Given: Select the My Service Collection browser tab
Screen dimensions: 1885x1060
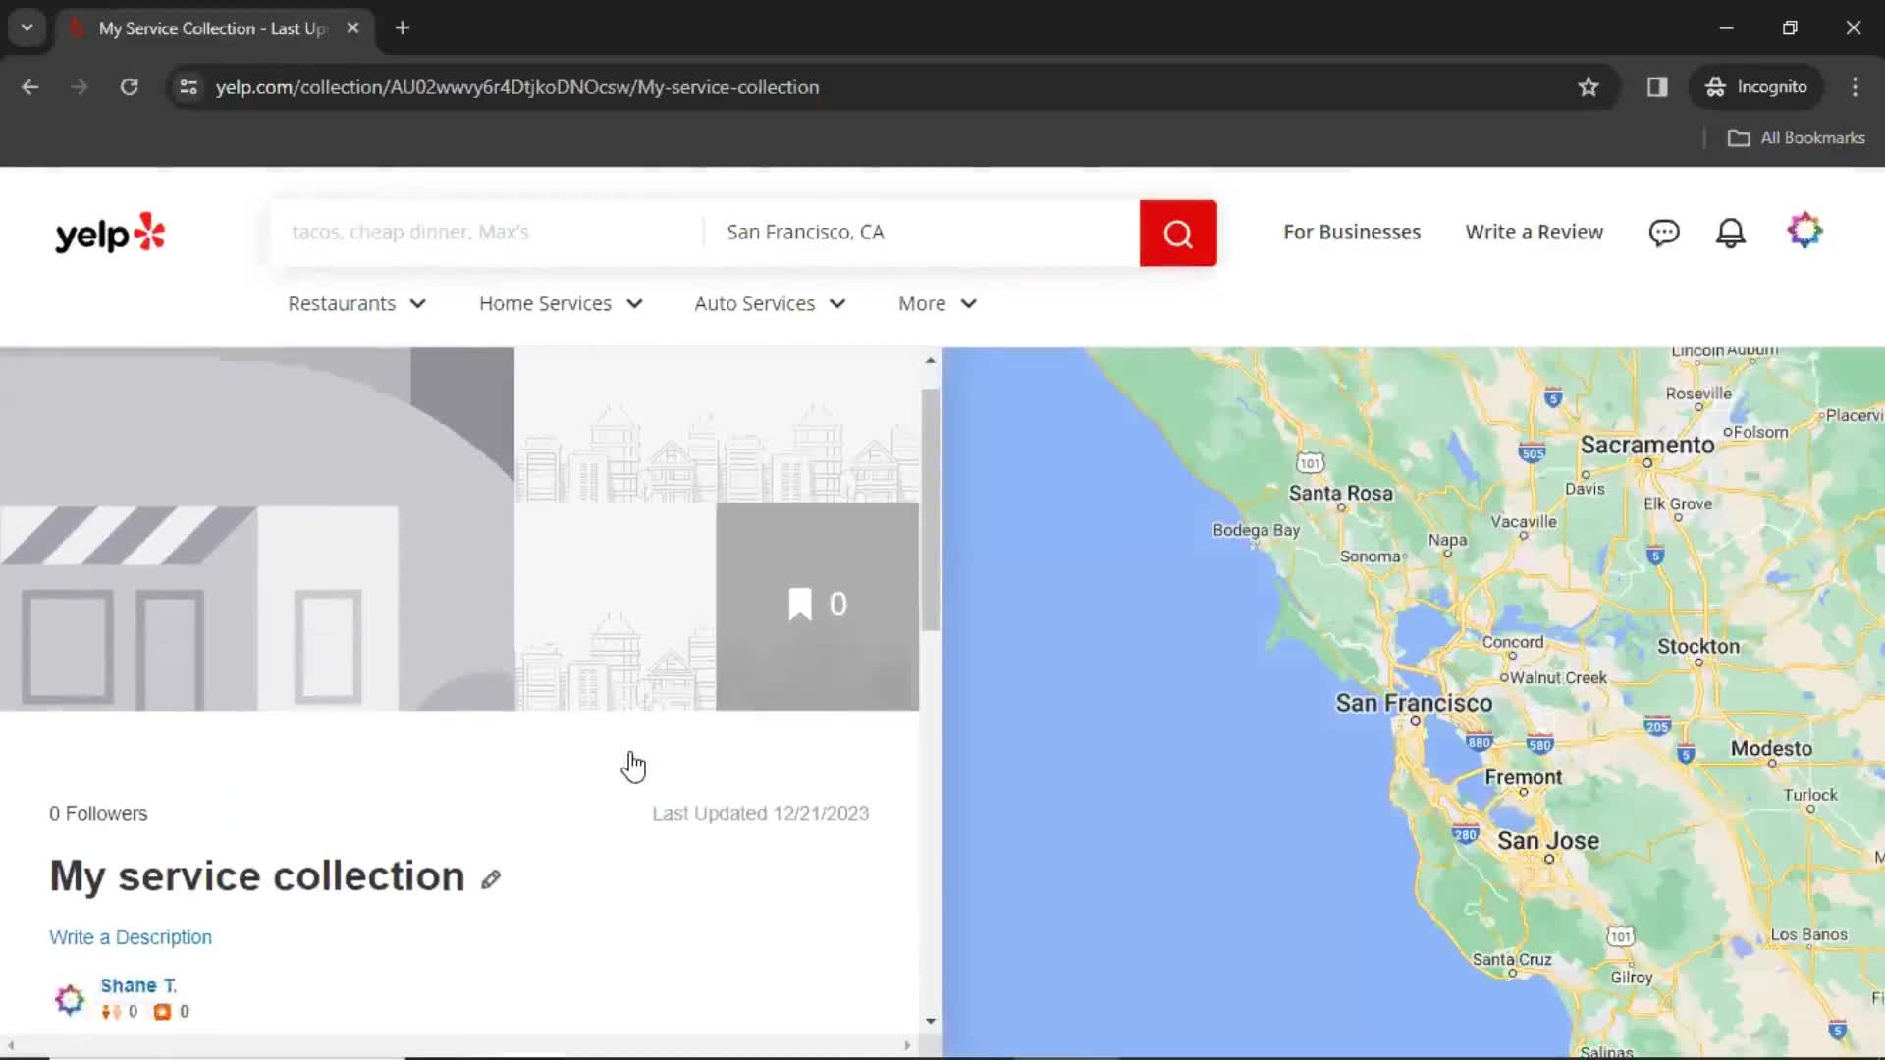Looking at the screenshot, I should coord(211,28).
